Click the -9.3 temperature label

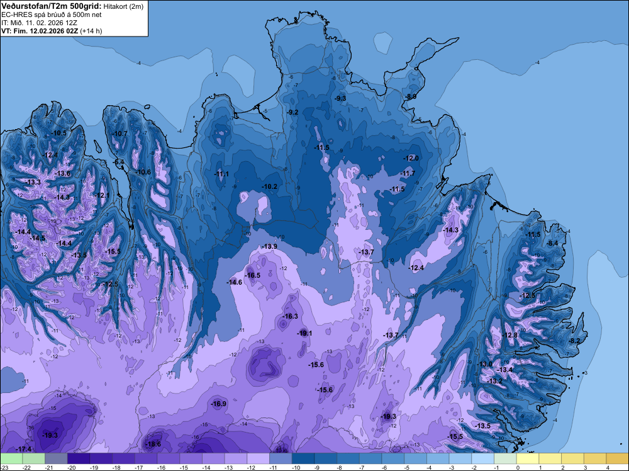pos(340,98)
